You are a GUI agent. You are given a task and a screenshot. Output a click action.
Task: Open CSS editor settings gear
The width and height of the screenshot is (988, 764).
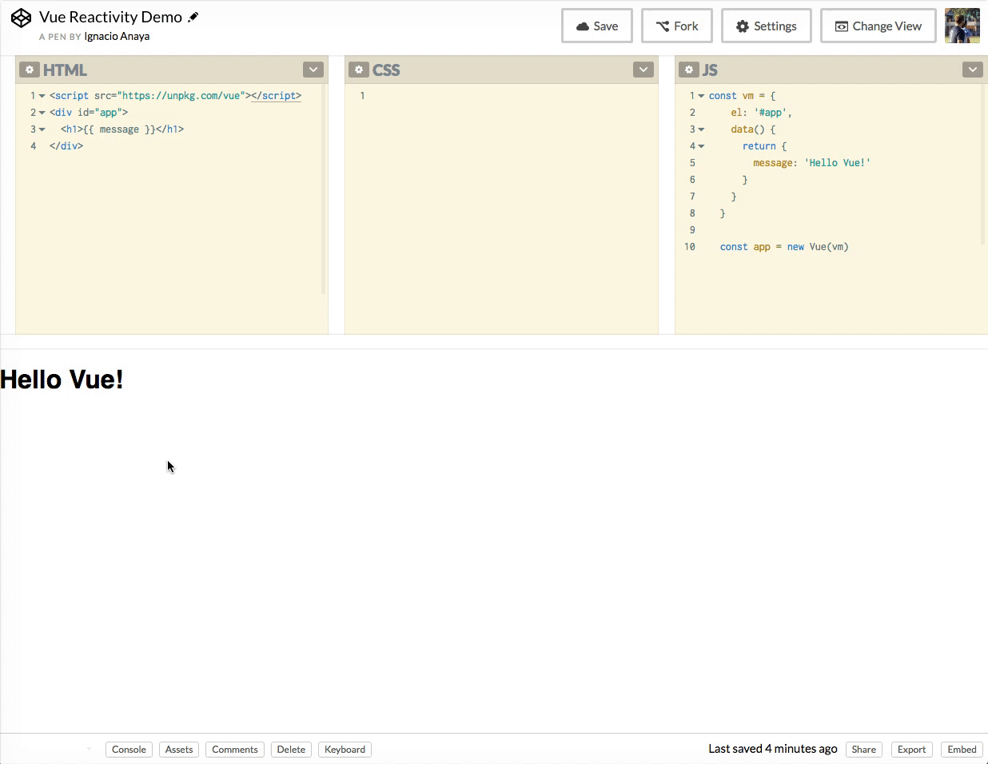[x=359, y=70]
